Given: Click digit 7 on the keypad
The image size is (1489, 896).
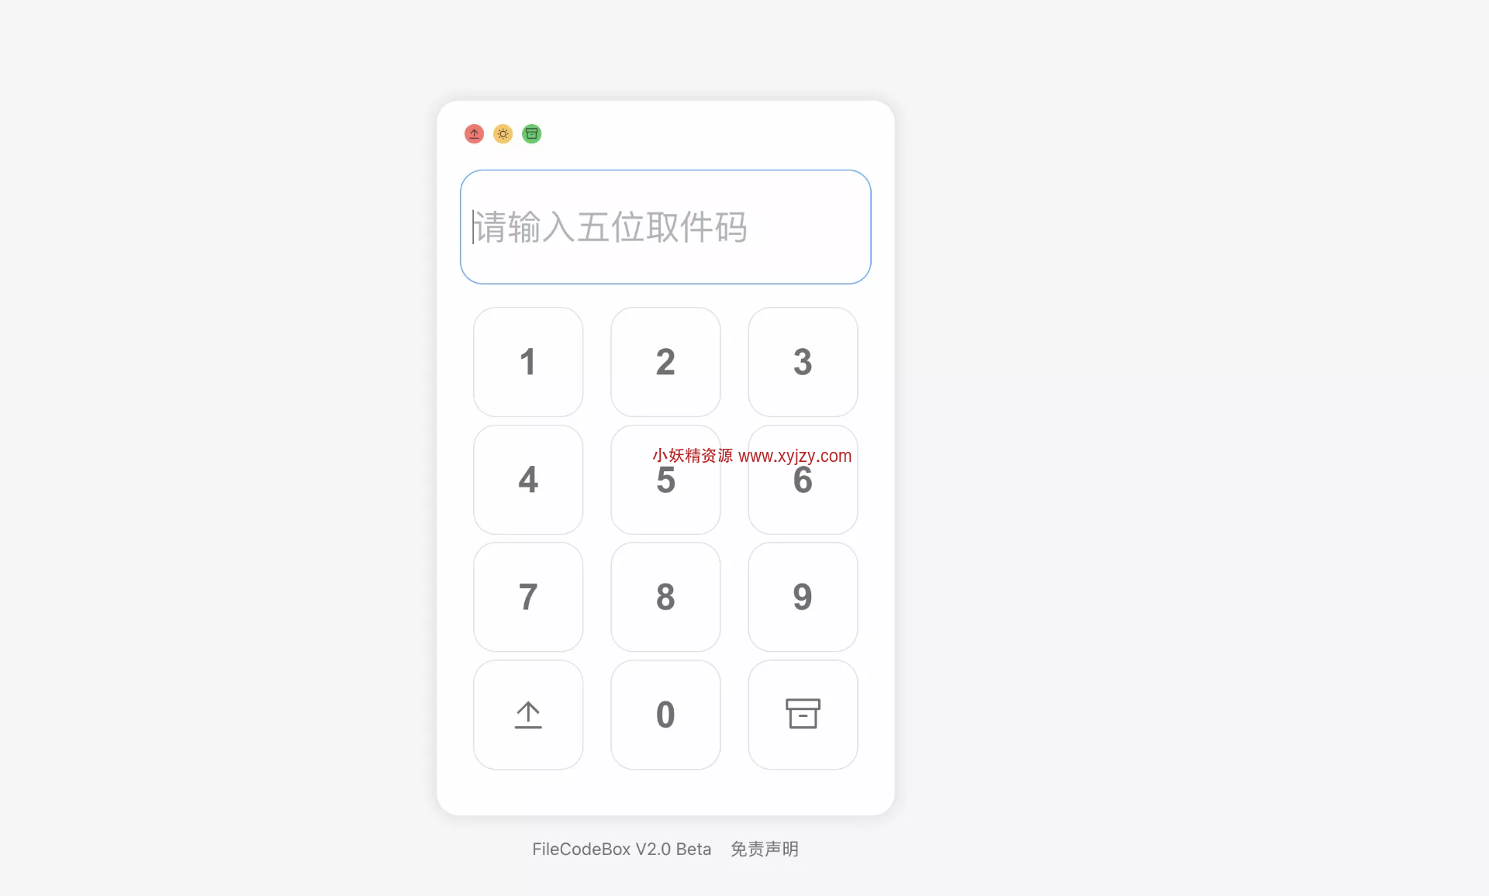Looking at the screenshot, I should click(527, 596).
